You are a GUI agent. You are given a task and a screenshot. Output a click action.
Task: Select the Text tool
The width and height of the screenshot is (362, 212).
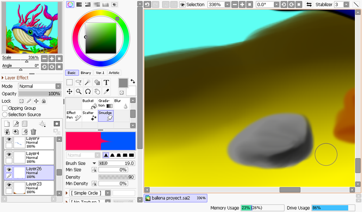coord(106,82)
